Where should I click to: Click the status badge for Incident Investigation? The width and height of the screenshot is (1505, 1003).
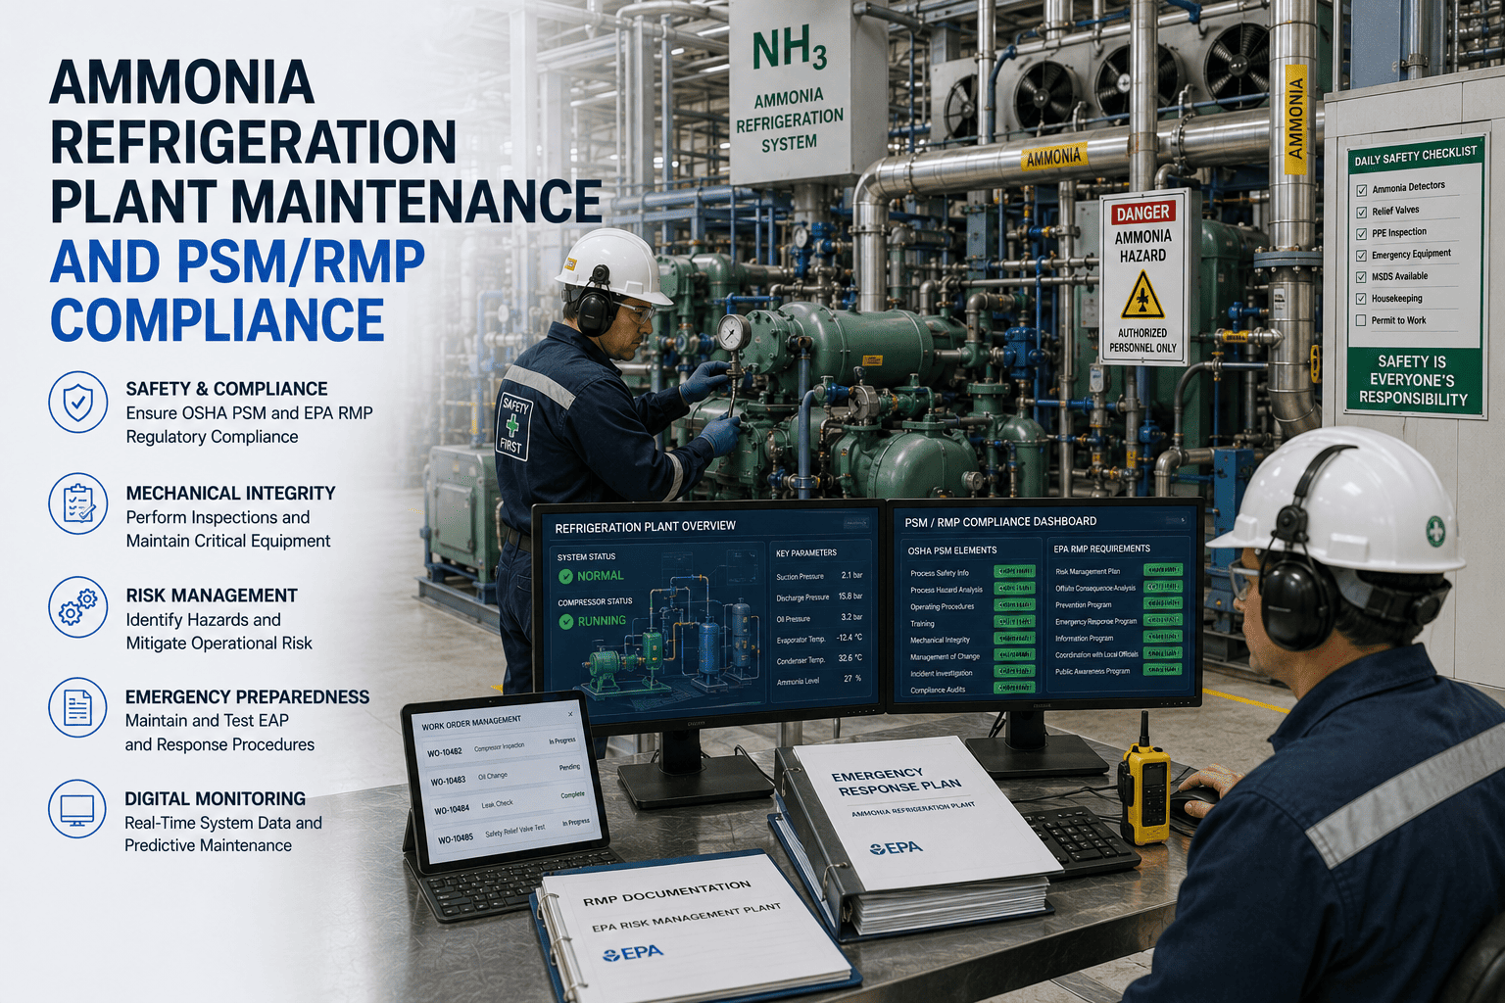tap(1014, 672)
